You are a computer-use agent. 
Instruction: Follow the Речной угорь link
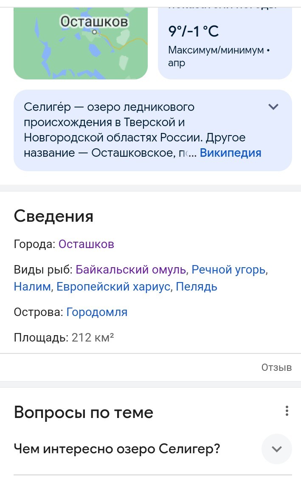tap(228, 270)
